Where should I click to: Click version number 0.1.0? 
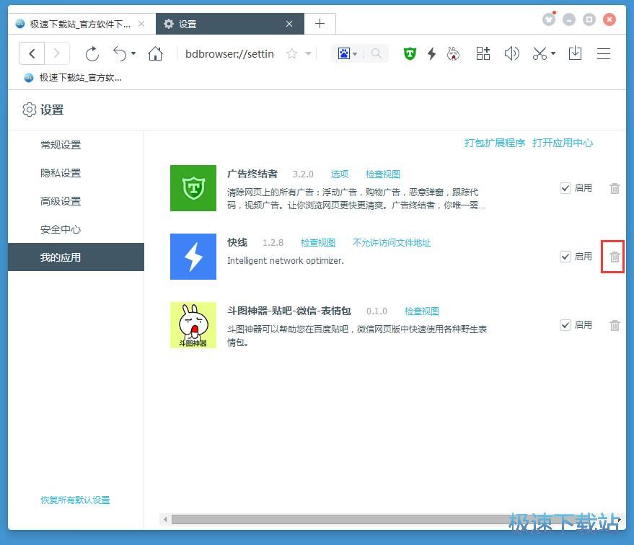click(x=377, y=311)
